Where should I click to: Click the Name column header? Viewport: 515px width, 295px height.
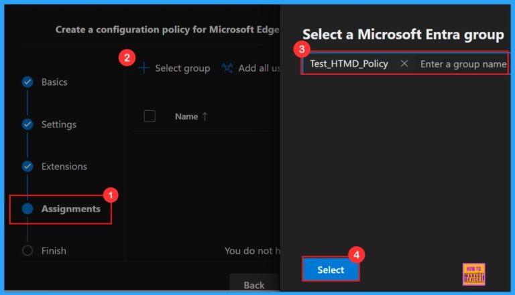pos(186,116)
